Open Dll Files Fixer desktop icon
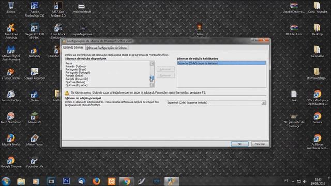The image size is (331, 186). tap(294, 30)
